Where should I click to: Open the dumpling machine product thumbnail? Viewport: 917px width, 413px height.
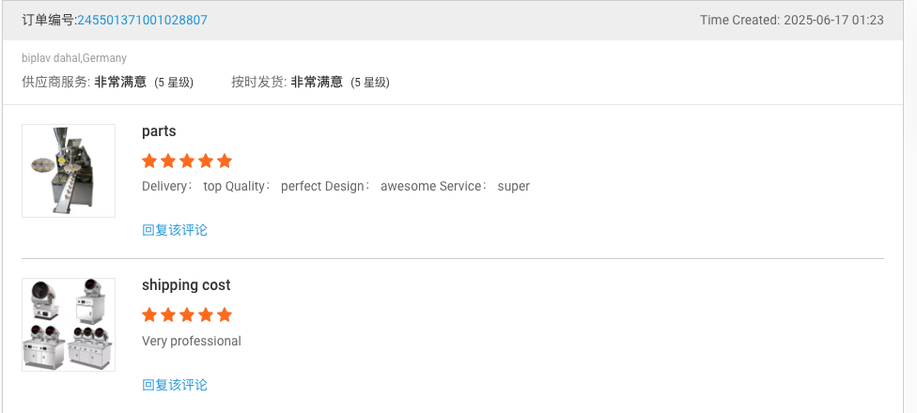pos(69,171)
